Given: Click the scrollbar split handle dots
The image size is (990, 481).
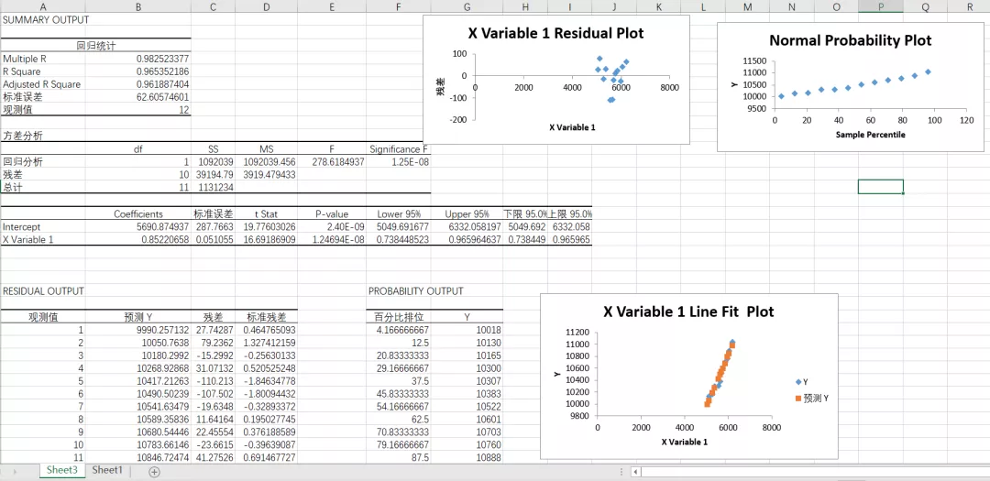Looking at the screenshot, I should point(621,472).
